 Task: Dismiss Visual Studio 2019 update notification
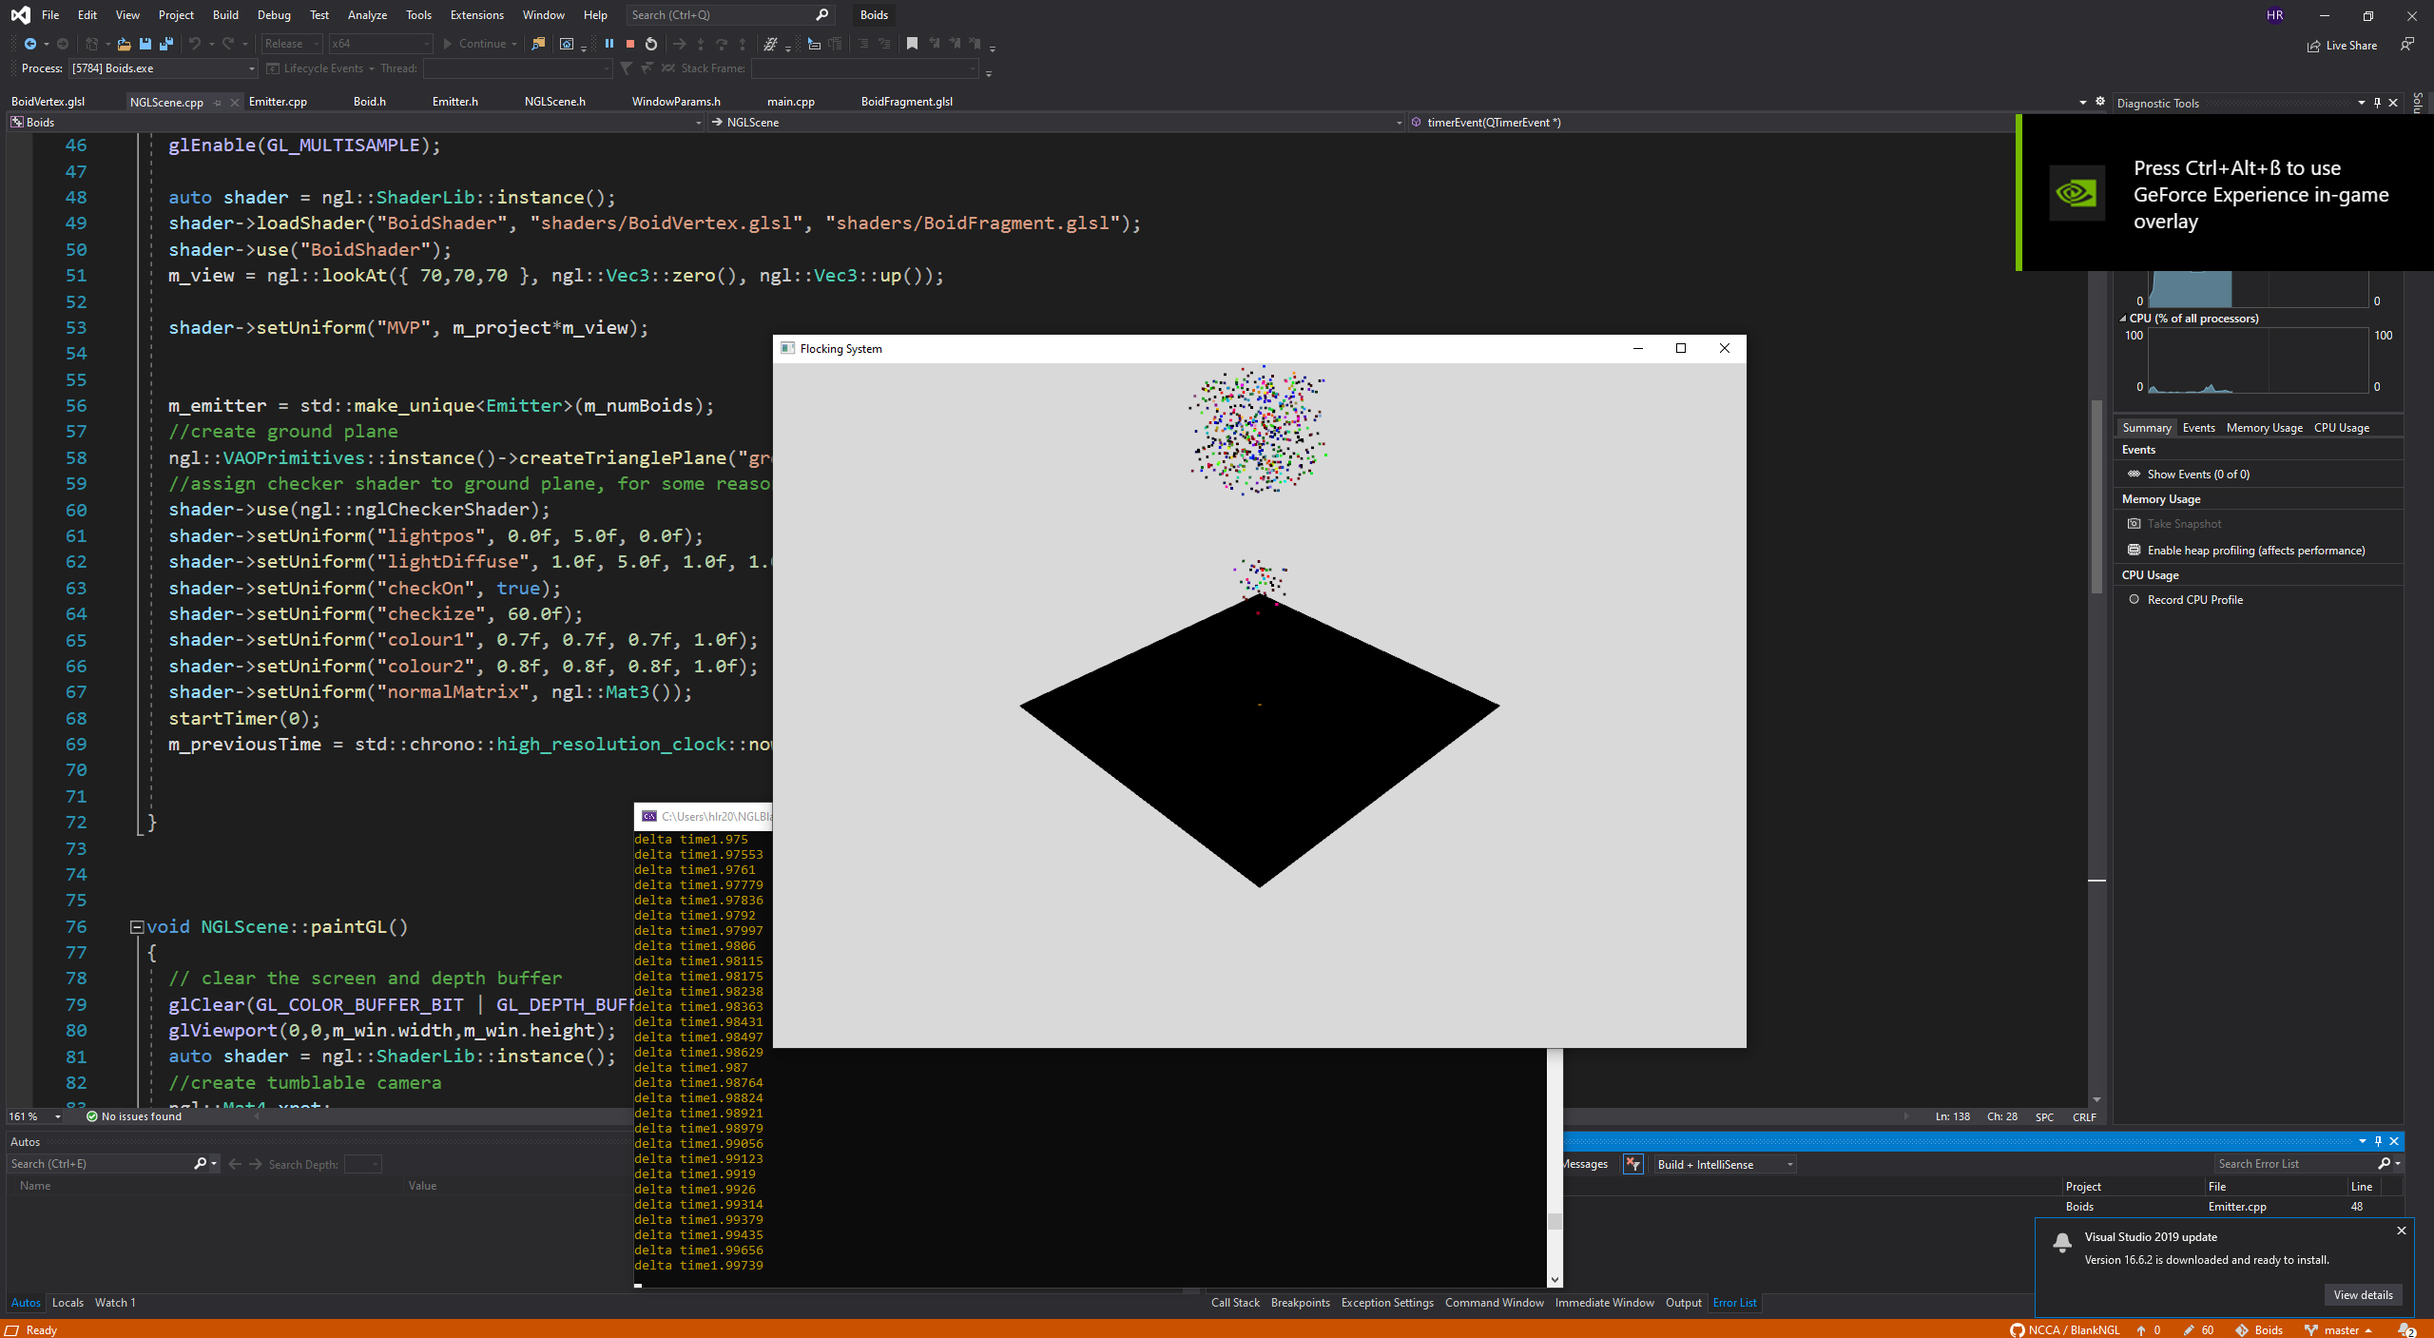click(2401, 1231)
